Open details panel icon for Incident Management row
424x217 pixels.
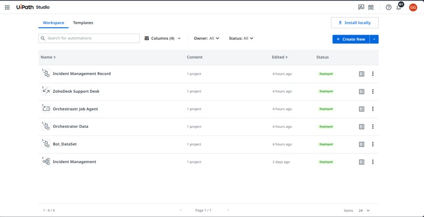tap(361, 162)
